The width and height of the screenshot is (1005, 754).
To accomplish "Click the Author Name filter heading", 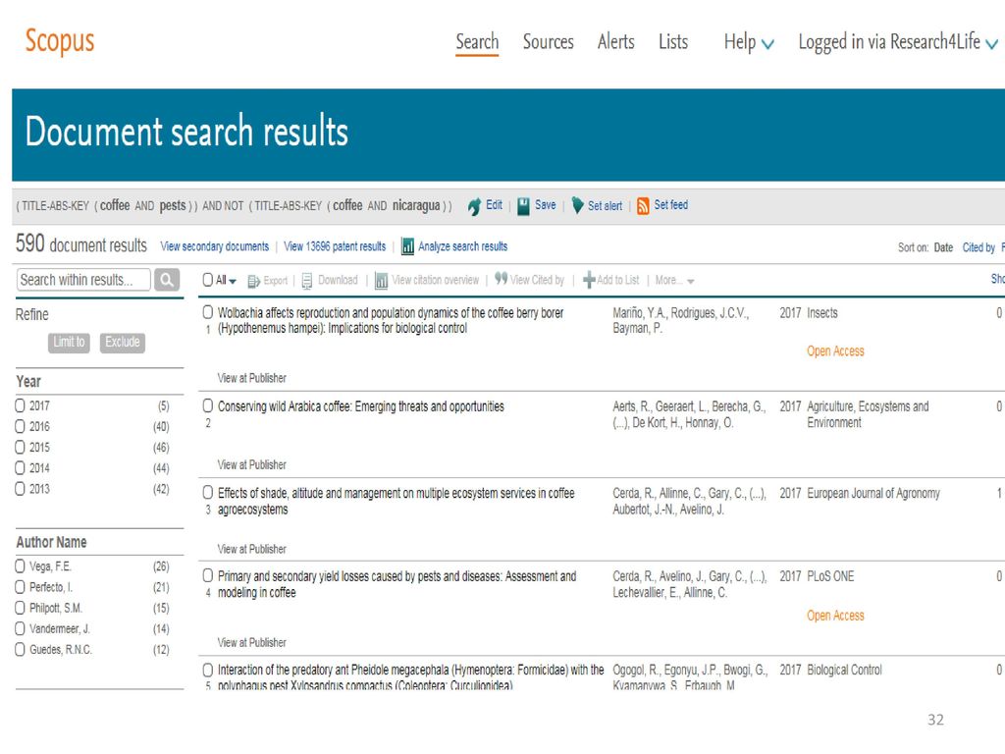I will coord(51,542).
